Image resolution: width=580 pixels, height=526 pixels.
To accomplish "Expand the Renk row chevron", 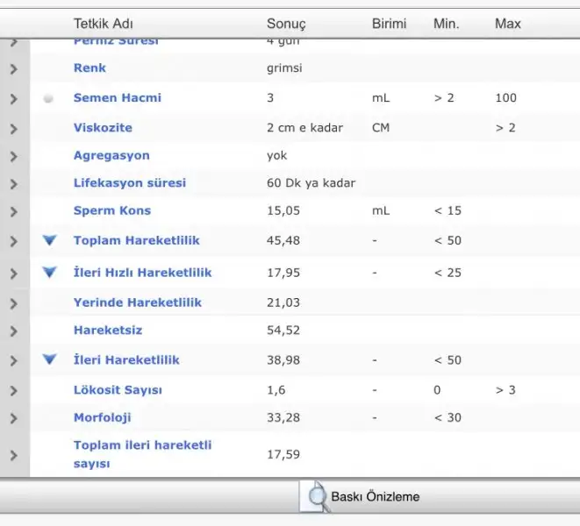I will [x=13, y=68].
